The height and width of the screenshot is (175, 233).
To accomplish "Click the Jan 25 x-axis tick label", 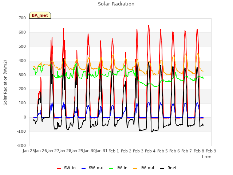I will click(x=29, y=151).
